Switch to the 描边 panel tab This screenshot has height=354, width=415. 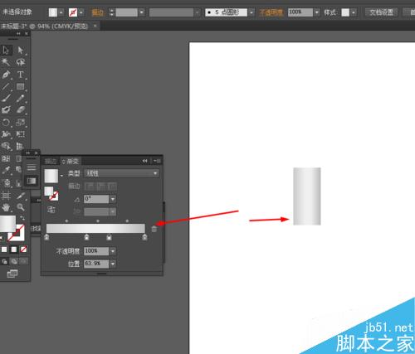(51, 161)
